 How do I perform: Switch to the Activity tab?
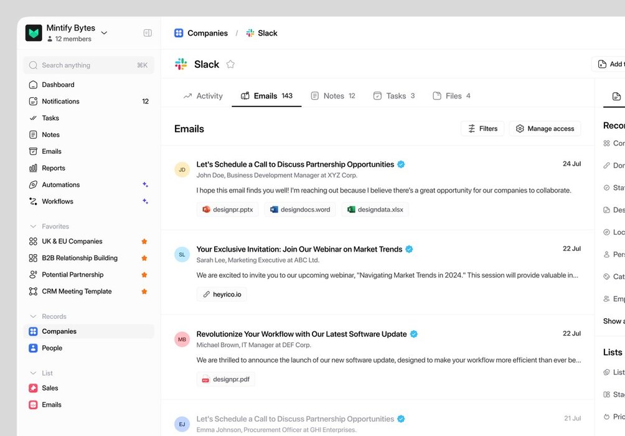(203, 96)
